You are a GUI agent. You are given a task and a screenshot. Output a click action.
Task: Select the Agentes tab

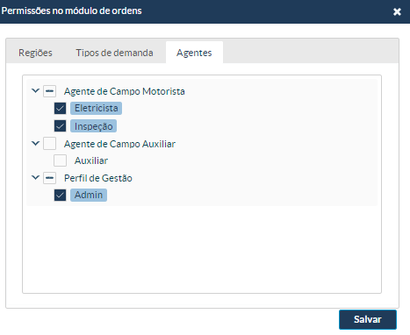[194, 53]
